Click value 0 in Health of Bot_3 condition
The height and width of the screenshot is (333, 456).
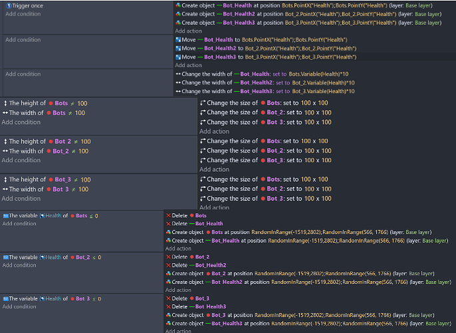[x=100, y=299]
